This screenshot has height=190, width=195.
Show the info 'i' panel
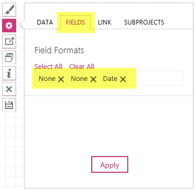point(9,73)
